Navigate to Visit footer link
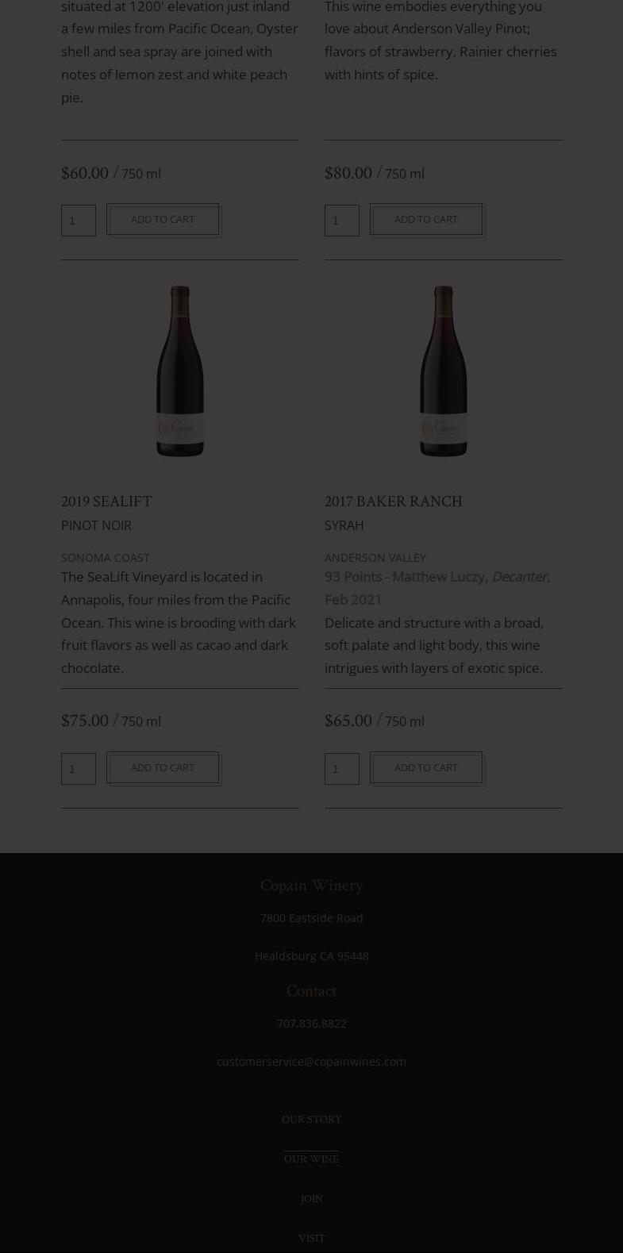This screenshot has height=1253, width=623. point(311,1239)
